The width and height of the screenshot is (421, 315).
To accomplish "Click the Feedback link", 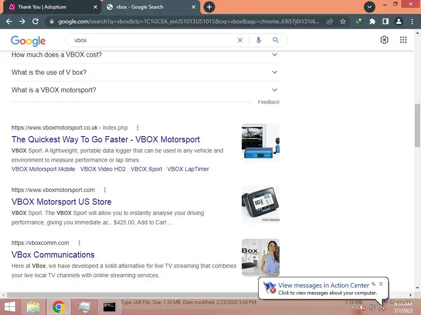I will pyautogui.click(x=268, y=102).
